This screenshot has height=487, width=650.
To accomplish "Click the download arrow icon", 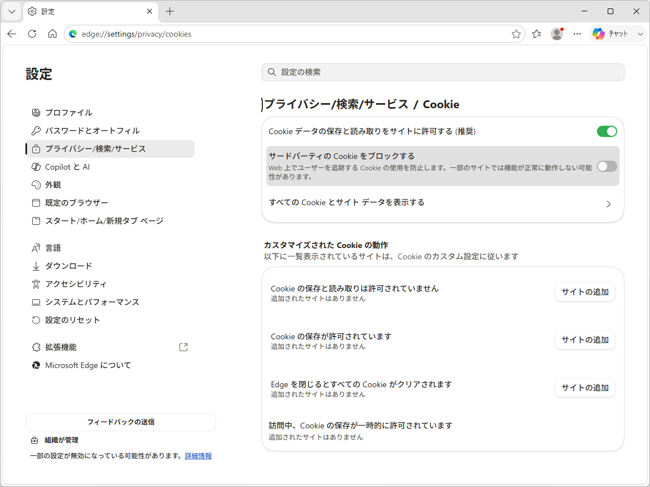I will [x=36, y=266].
